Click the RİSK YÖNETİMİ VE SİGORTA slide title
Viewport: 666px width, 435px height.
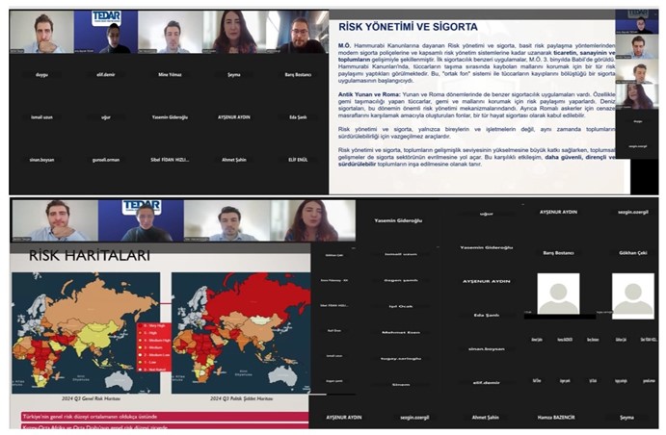point(408,27)
